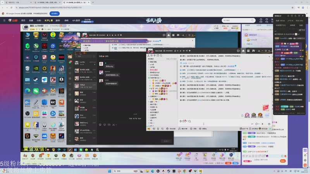This screenshot has height=174, width=310.
Task: Click the Windows taskbar search box
Action: (x=126, y=171)
